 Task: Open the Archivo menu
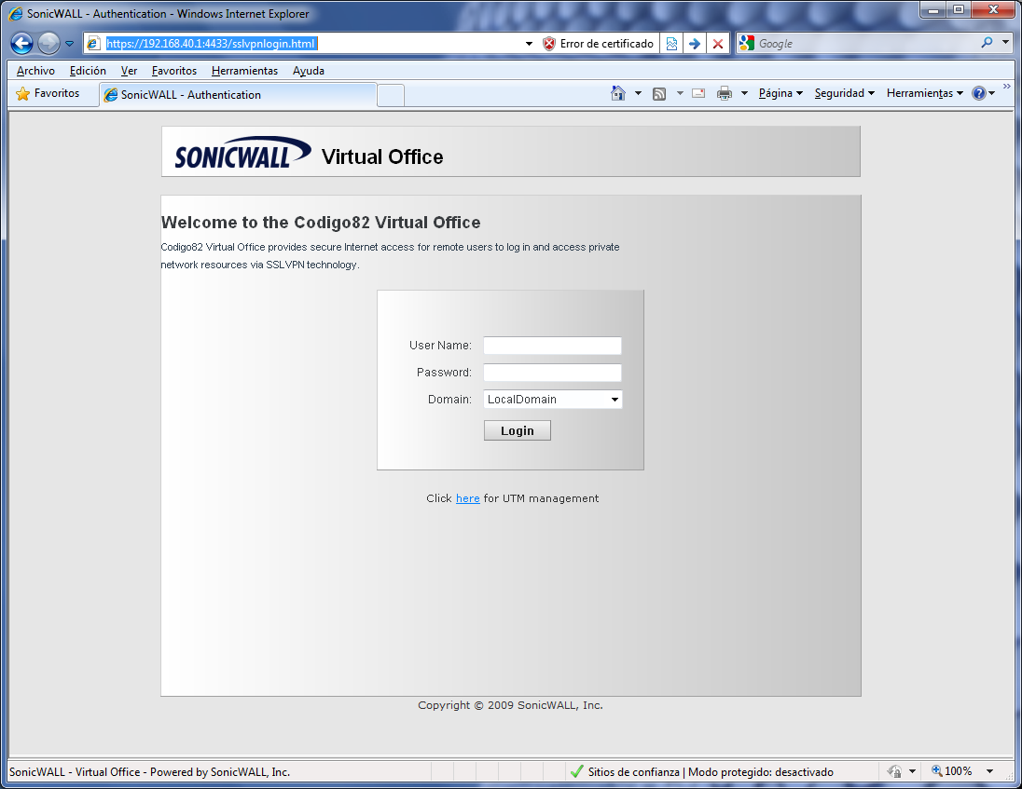(35, 71)
